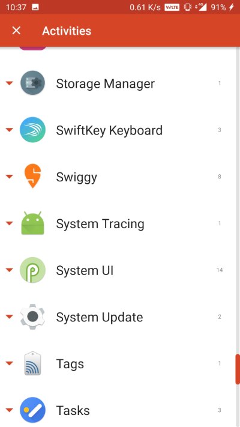Viewport: 240px width, 427px height.
Task: Select the System Tracing label
Action: tap(100, 224)
